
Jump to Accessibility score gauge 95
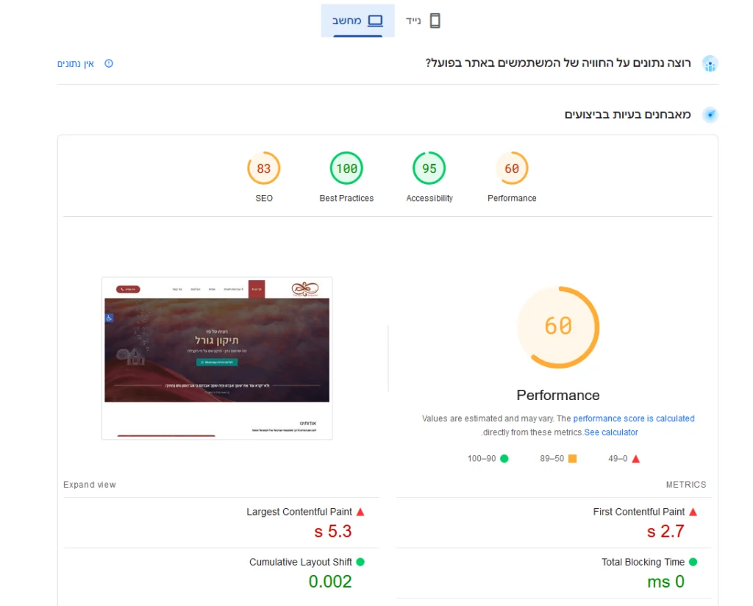pyautogui.click(x=429, y=168)
